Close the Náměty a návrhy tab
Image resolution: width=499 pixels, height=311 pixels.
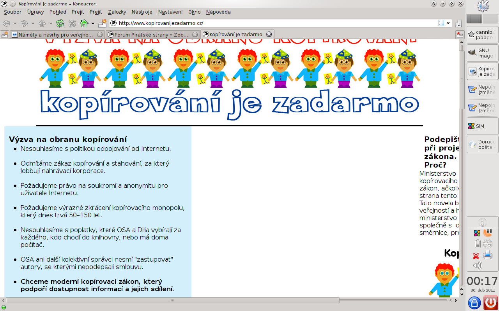click(x=100, y=35)
